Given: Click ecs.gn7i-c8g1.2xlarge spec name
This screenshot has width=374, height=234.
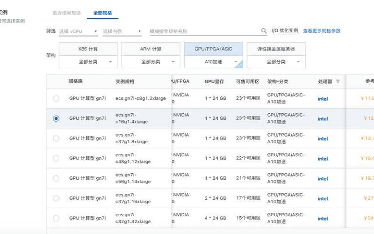Looking at the screenshot, I should [141, 98].
